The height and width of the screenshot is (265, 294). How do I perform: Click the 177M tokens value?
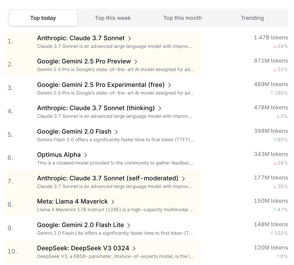point(271,178)
